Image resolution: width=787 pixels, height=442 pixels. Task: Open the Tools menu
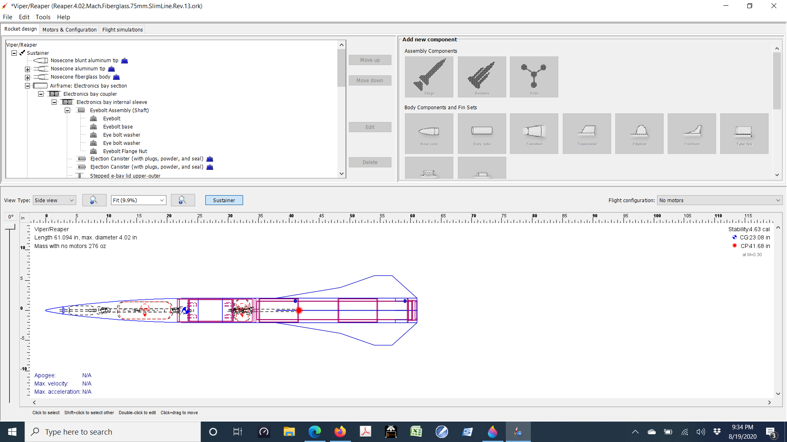(43, 17)
